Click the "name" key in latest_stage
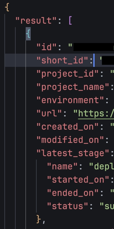The width and height of the screenshot is (114, 229). [x=62, y=166]
